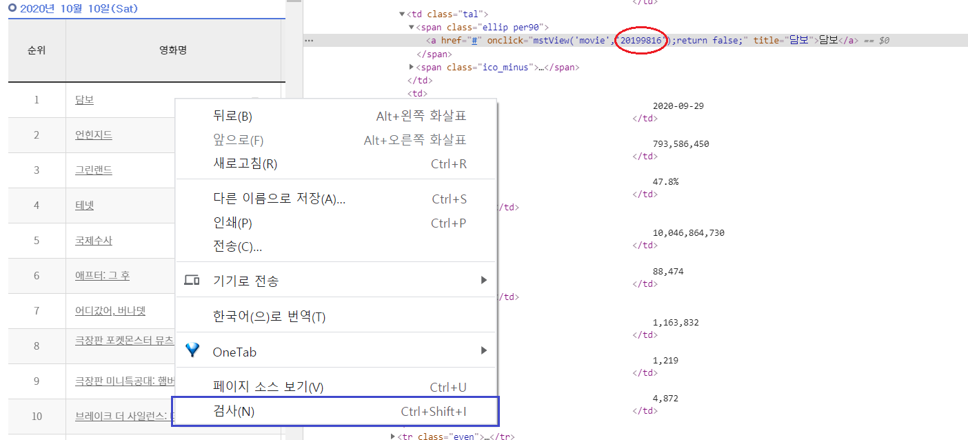Screen dimensions: 968x440
Task: Click the circle bullet before 2020년 10월 10일
Action: point(12,8)
